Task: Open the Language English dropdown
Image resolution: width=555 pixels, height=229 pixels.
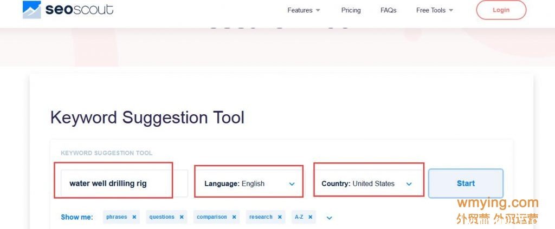Action: coord(249,184)
